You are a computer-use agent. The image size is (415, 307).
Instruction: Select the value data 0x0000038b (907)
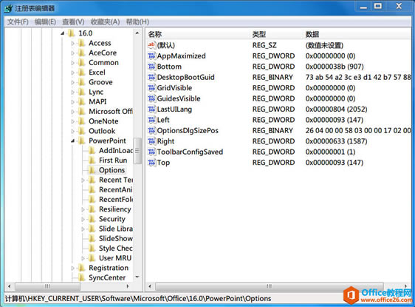click(x=335, y=67)
